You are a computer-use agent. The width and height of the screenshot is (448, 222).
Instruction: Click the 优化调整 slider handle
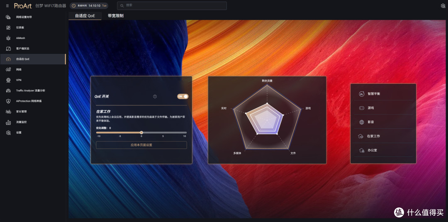(x=141, y=132)
